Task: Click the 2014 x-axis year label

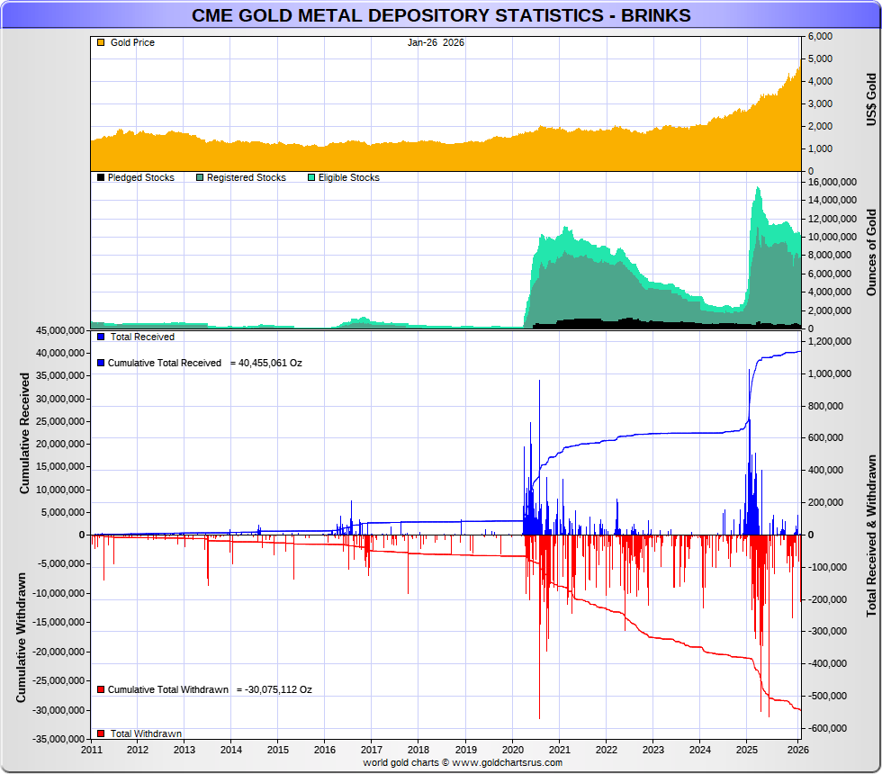Action: click(231, 749)
